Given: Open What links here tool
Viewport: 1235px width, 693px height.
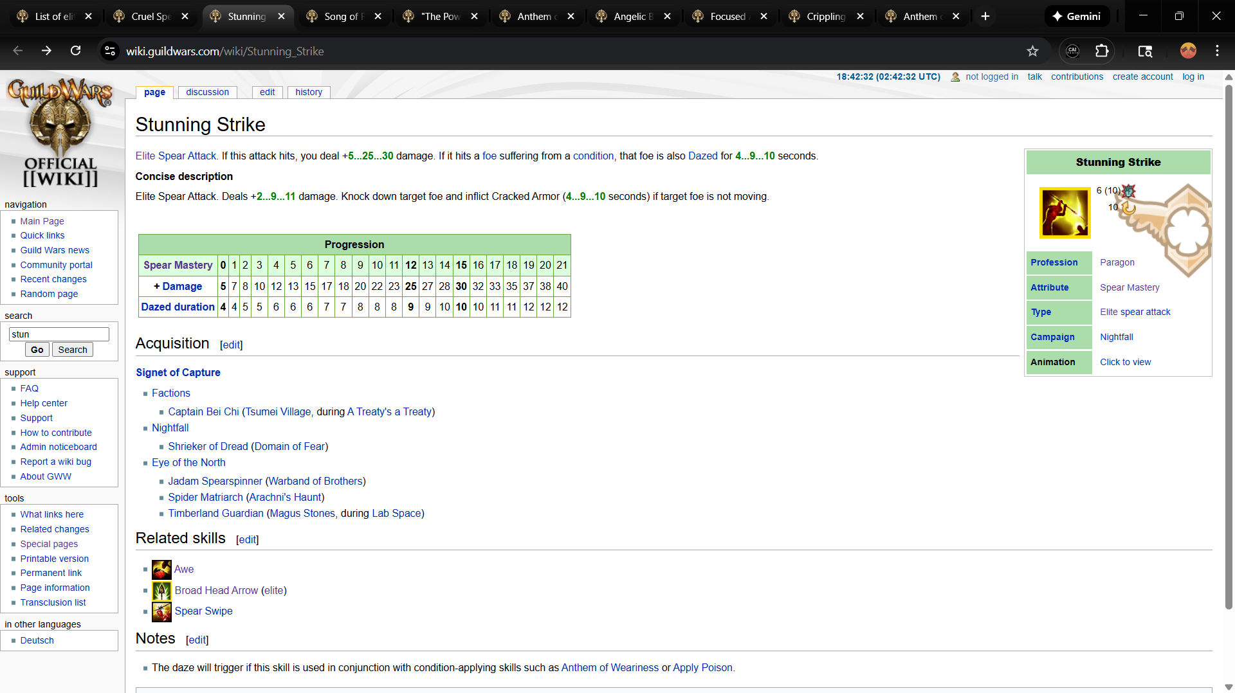Looking at the screenshot, I should [51, 514].
